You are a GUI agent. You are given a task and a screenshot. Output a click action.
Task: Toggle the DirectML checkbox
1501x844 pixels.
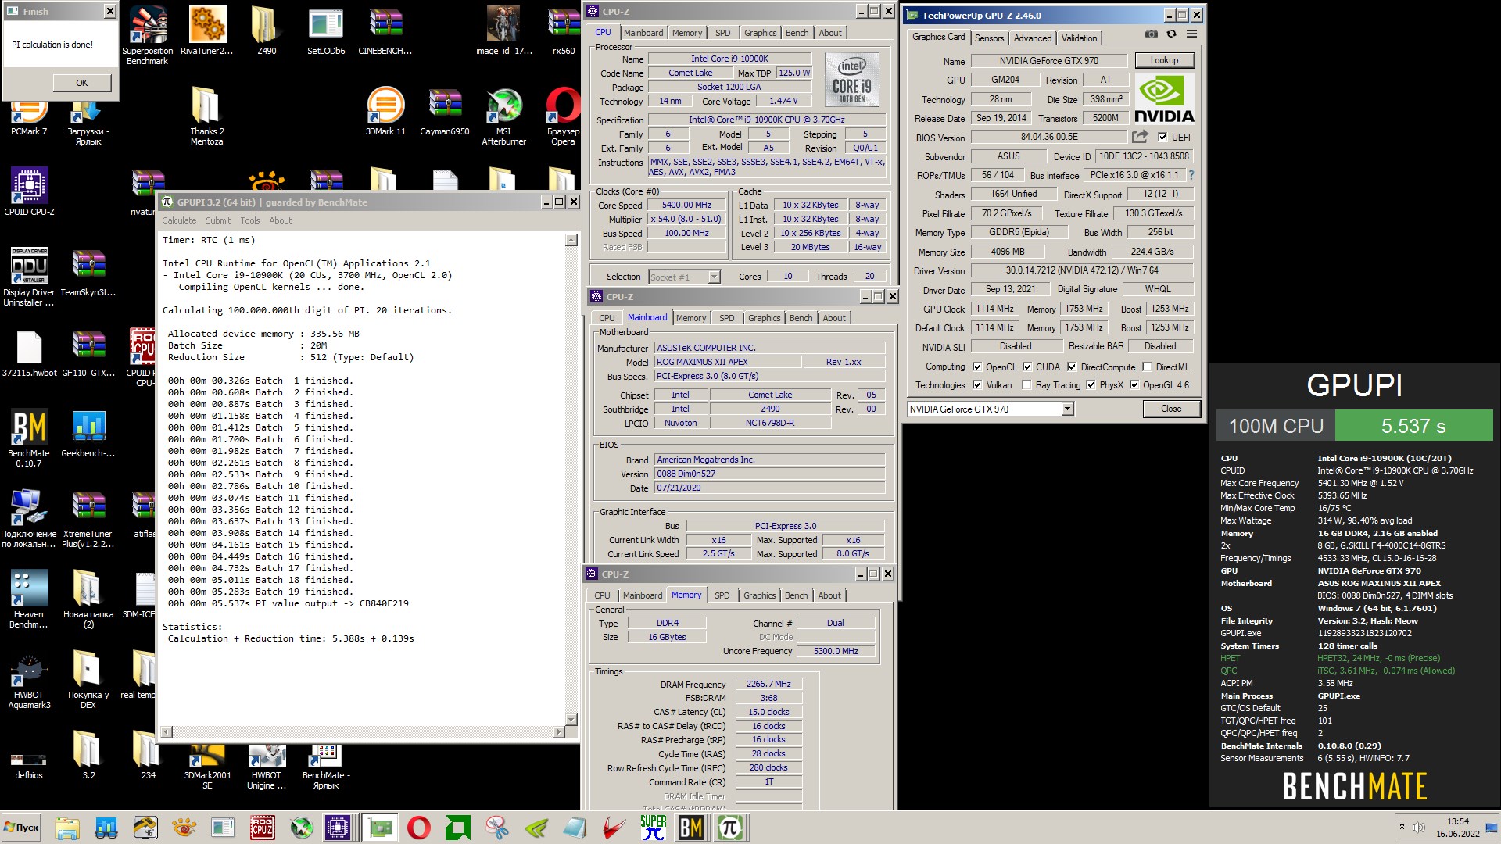tap(1147, 367)
